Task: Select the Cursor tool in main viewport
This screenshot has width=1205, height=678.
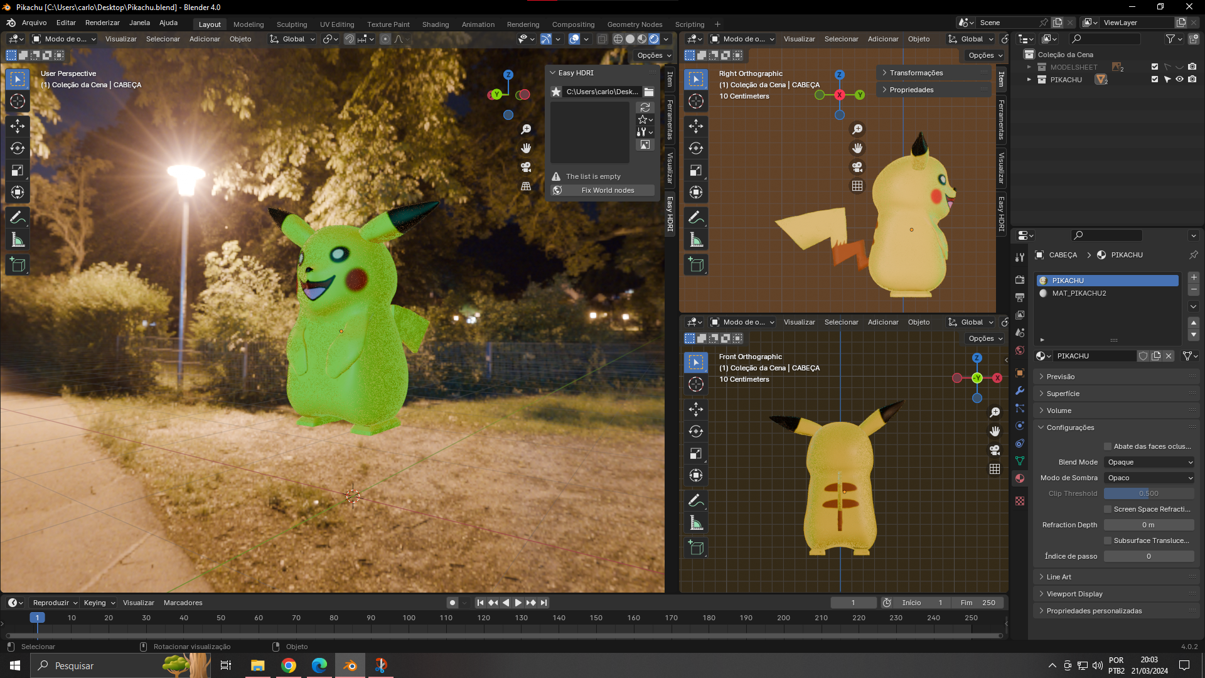Action: pos(18,101)
